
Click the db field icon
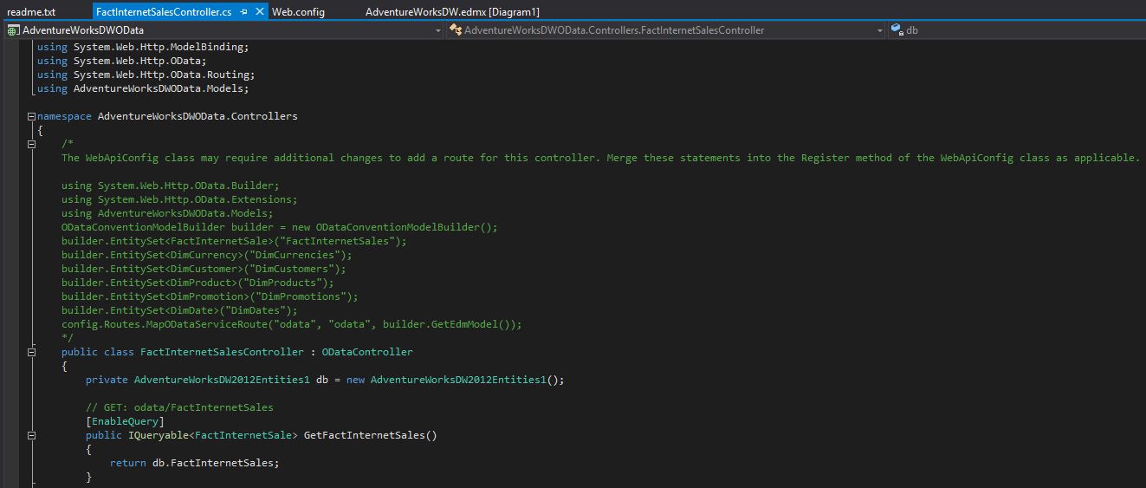pyautogui.click(x=897, y=30)
